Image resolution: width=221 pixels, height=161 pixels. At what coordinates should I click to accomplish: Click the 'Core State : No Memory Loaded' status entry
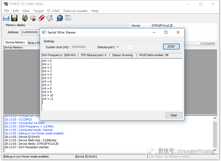tap(169, 156)
